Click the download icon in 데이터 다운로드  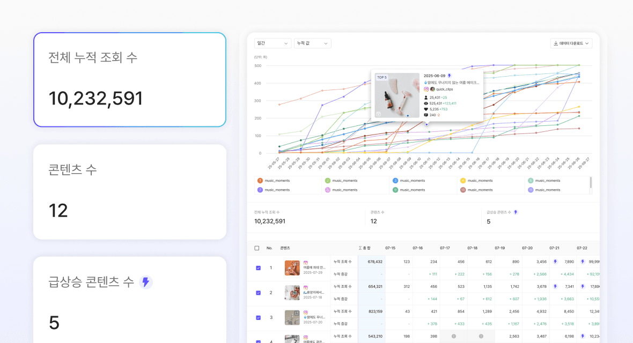click(556, 43)
